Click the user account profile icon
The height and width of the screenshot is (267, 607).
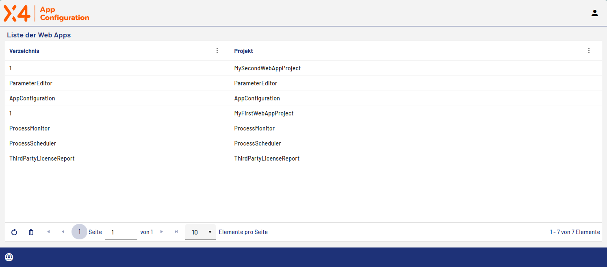(594, 13)
